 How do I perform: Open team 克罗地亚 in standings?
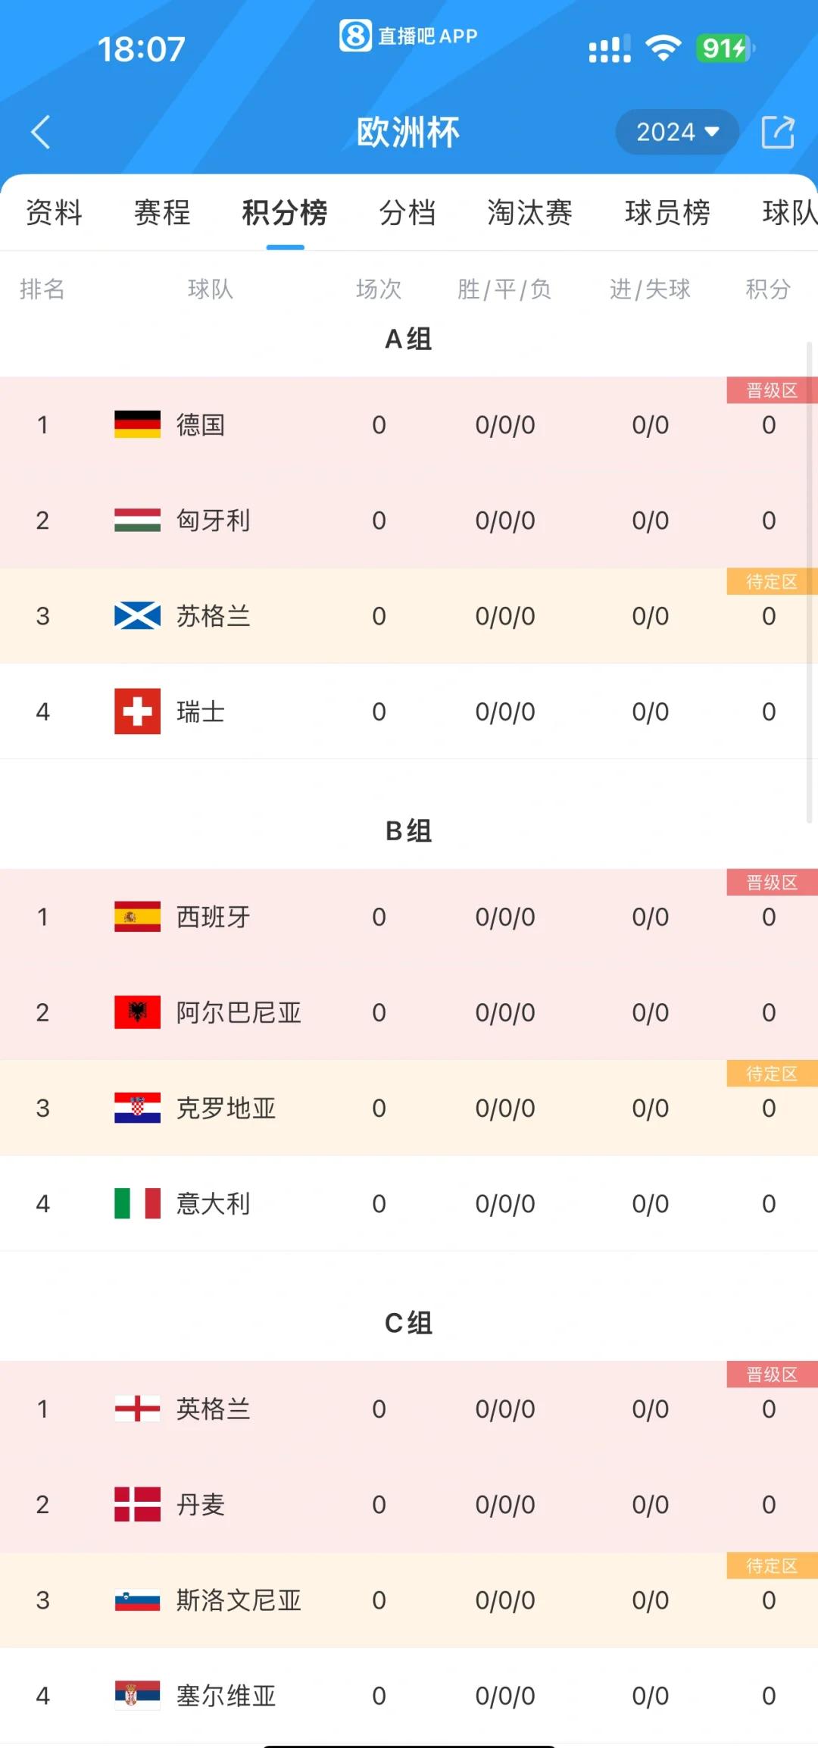tap(226, 1109)
